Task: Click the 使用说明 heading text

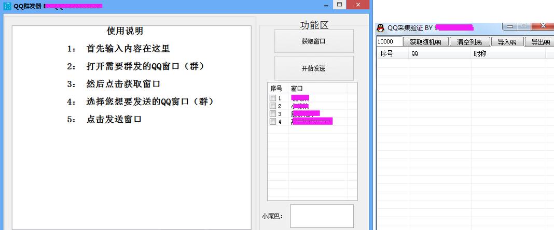Action: [125, 31]
